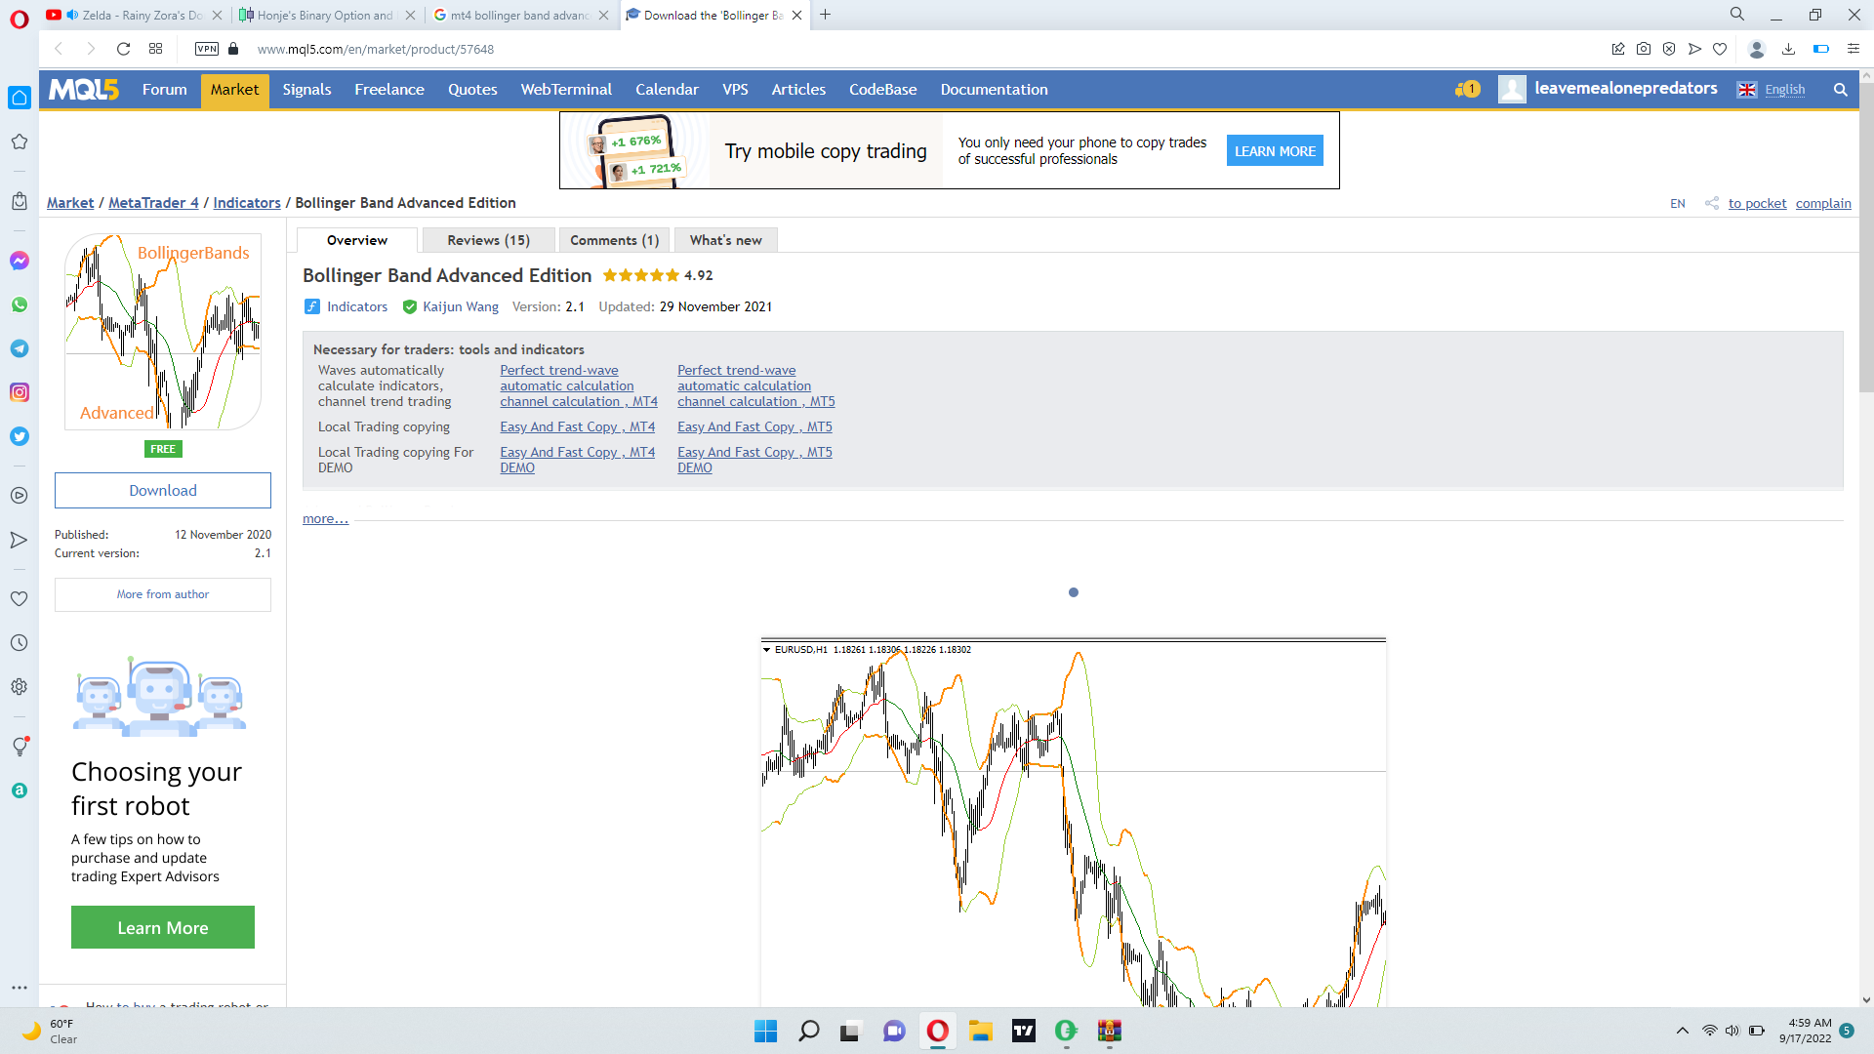
Task: Show hidden system tray icons chevron
Action: 1682,1031
